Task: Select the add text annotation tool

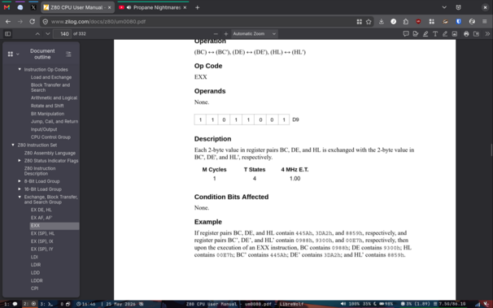Action: pyautogui.click(x=435, y=33)
